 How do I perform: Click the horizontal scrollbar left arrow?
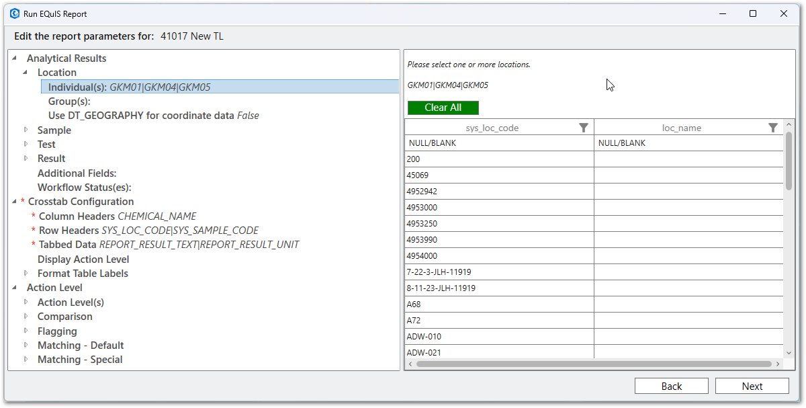tap(410, 364)
